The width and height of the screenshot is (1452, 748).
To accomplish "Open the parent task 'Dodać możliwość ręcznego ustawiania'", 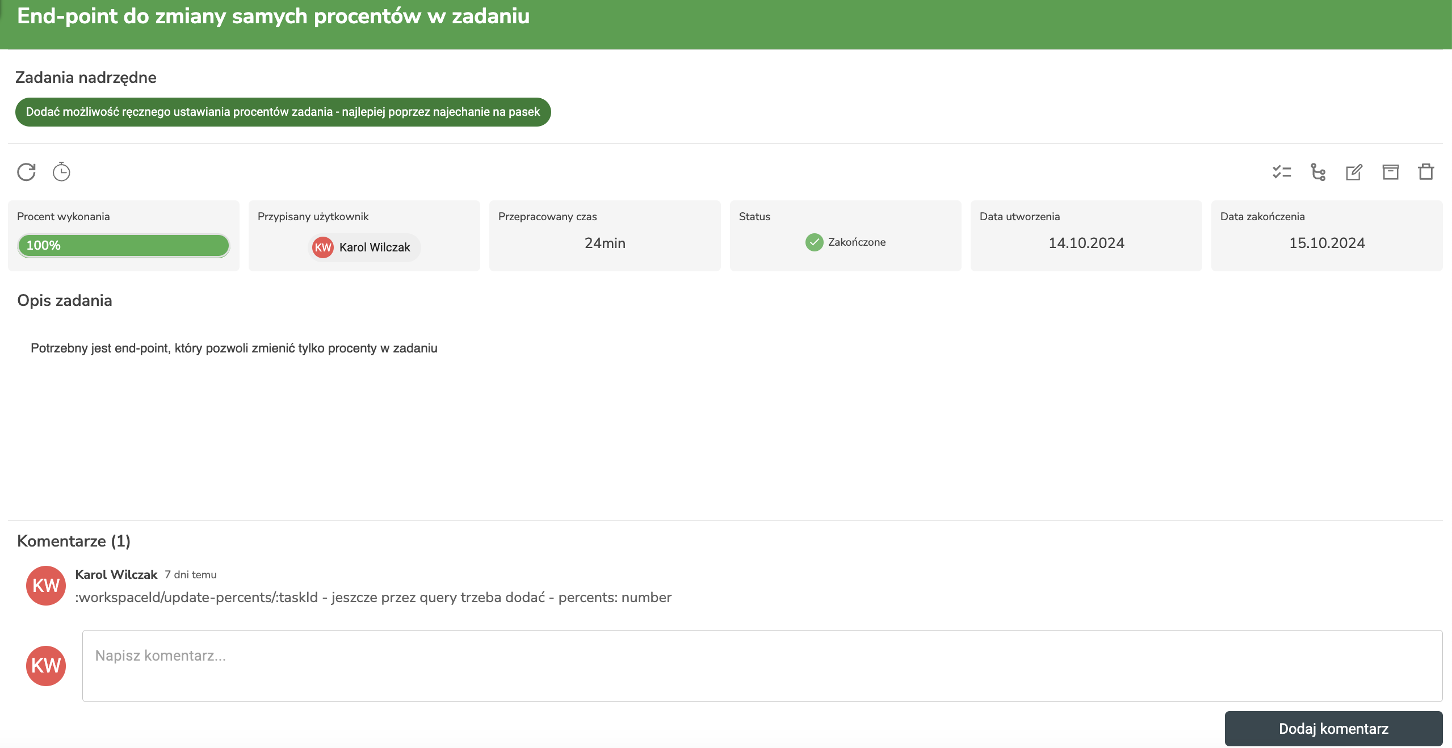I will pos(283,112).
